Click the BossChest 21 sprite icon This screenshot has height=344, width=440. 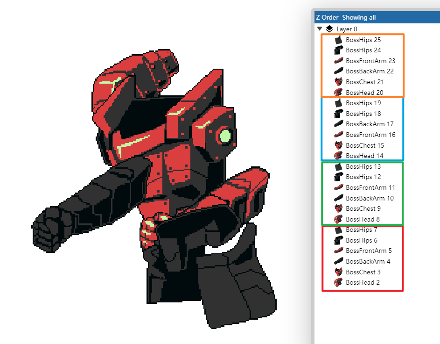click(338, 81)
